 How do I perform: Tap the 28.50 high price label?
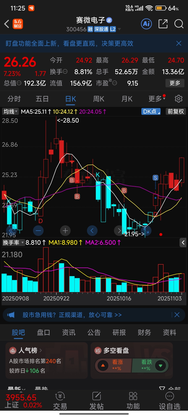pos(68,120)
